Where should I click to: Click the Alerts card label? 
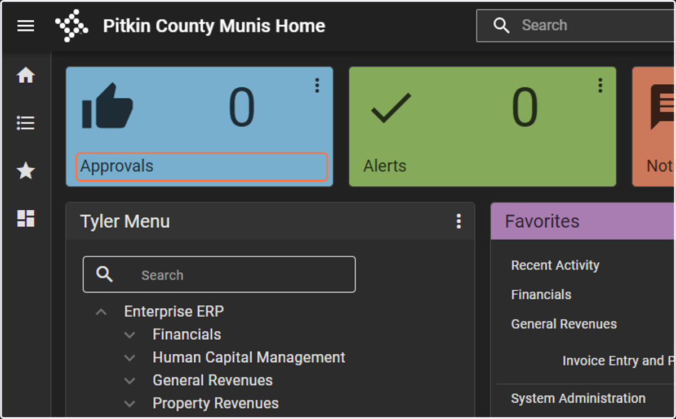pyautogui.click(x=385, y=166)
